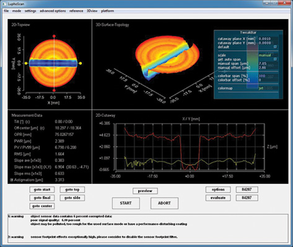Click the preview button
The height and width of the screenshot is (247, 293).
click(145, 191)
